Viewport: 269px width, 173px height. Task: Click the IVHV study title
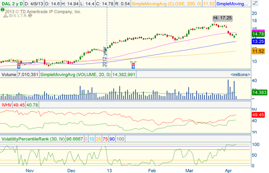pyautogui.click(x=7, y=104)
